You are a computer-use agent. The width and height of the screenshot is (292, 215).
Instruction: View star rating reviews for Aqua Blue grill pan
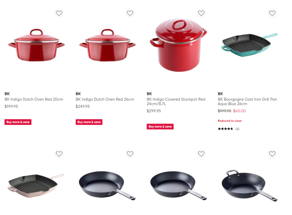tap(229, 129)
